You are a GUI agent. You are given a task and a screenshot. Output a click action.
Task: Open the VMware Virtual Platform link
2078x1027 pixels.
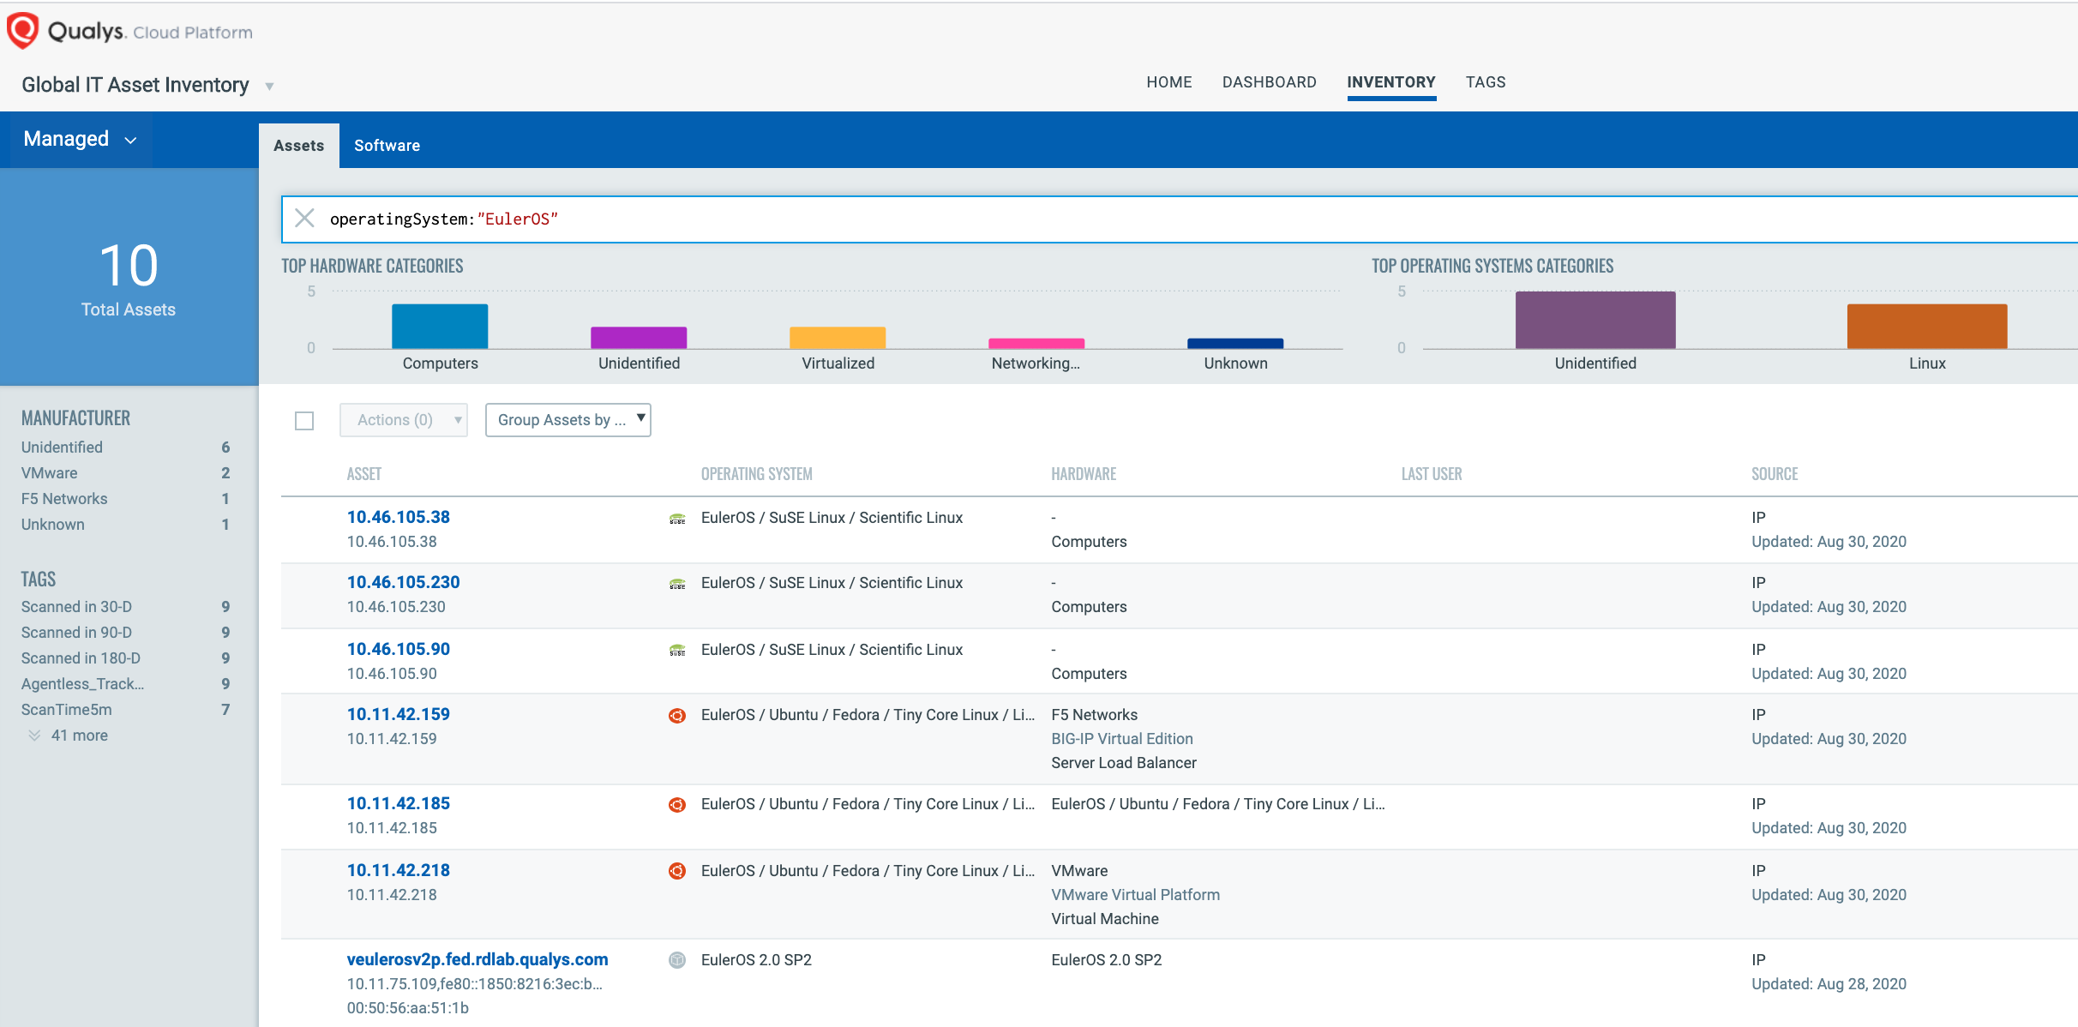tap(1135, 894)
